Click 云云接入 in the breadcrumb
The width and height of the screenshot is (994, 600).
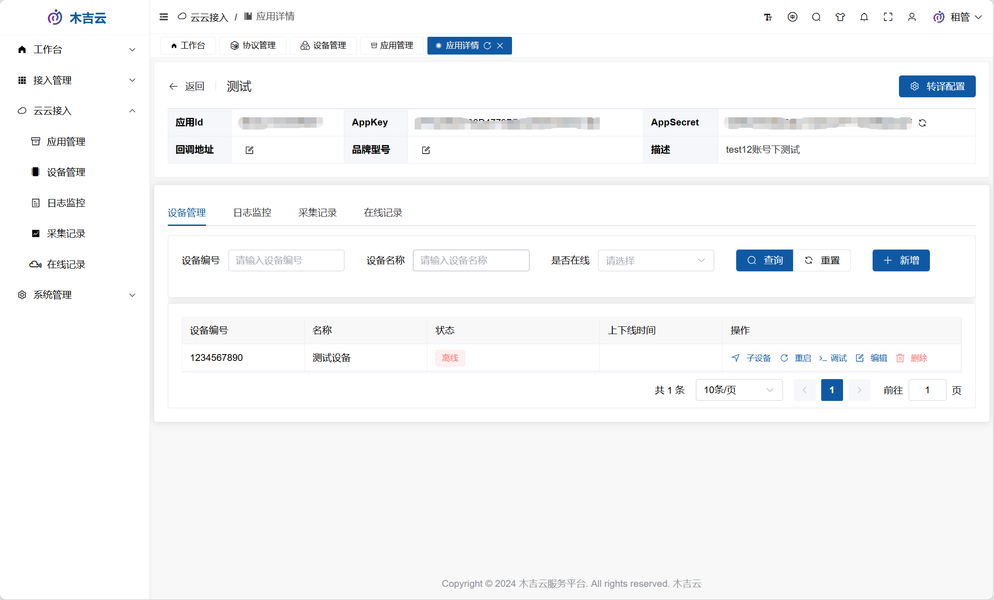(203, 17)
